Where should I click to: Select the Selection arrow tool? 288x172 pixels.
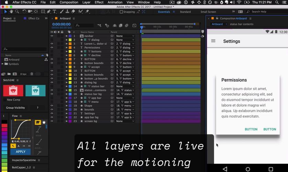click(6, 12)
